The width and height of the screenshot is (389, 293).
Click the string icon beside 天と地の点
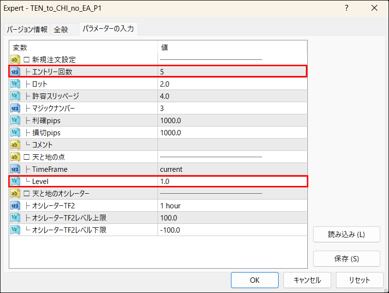(x=15, y=157)
